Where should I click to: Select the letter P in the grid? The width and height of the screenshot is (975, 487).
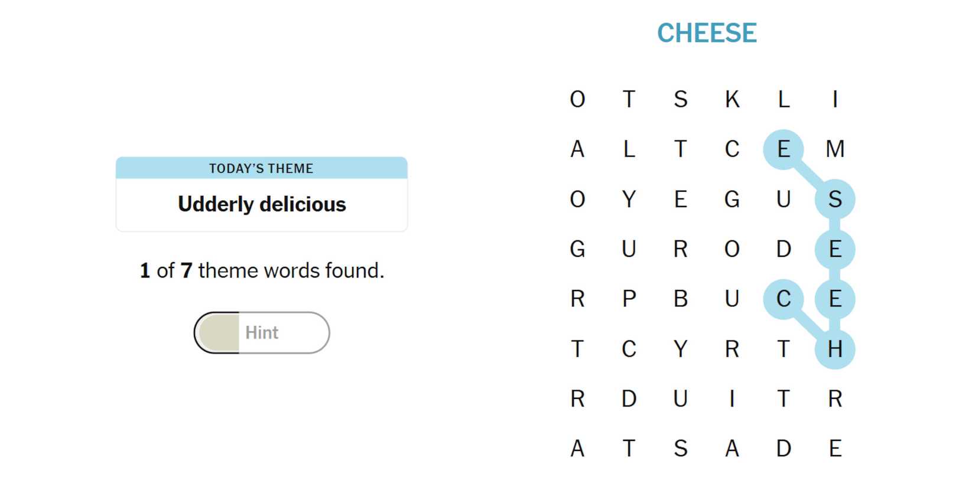(629, 299)
